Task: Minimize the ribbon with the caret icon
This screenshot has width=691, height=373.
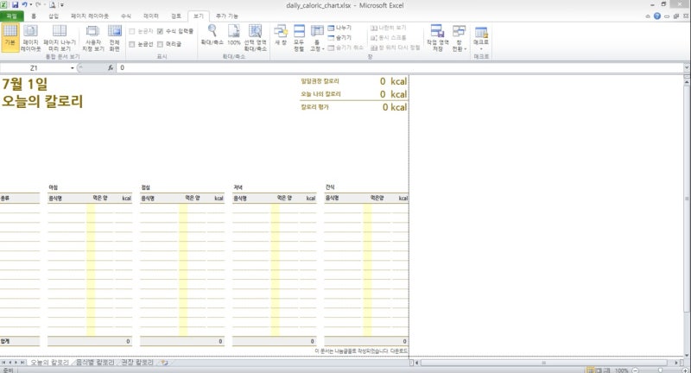Action: (647, 16)
